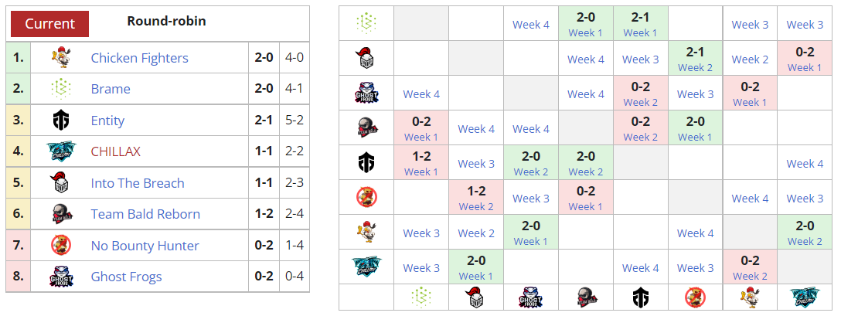Click the Chicken Fighters logo in the standings

pos(61,58)
